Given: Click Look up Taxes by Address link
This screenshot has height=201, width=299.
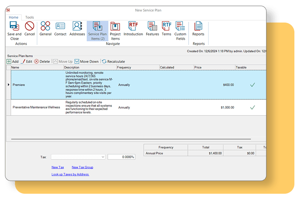Looking at the screenshot, I should click(70, 174).
